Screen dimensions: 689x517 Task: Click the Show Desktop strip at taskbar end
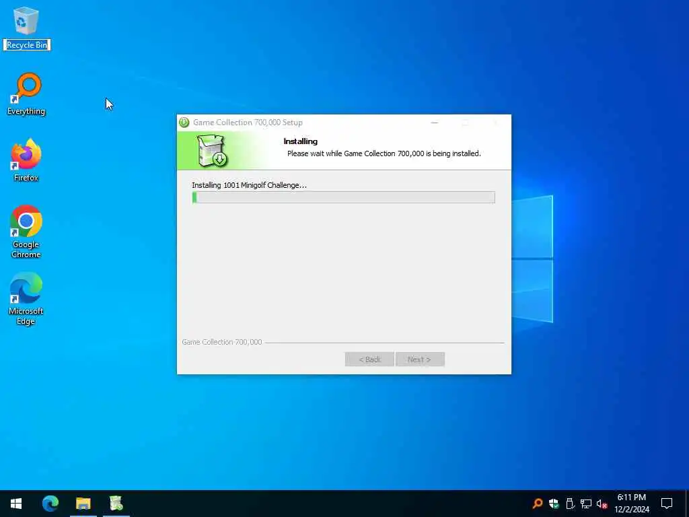687,504
